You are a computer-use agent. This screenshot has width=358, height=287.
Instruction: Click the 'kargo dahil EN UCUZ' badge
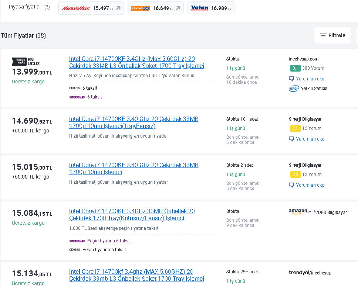(26, 62)
